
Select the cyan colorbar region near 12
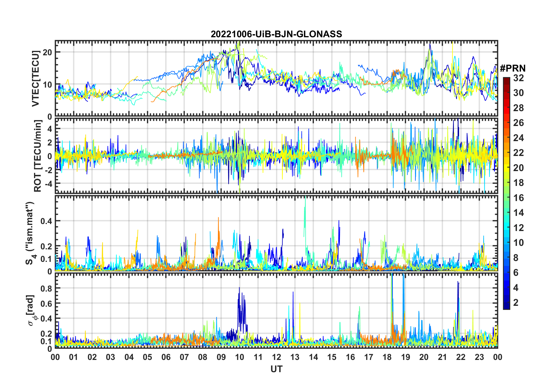(506, 228)
